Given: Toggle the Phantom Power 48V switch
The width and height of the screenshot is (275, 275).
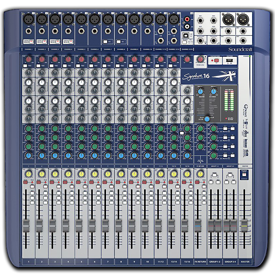Looking at the screenshot, I should pos(216,61).
